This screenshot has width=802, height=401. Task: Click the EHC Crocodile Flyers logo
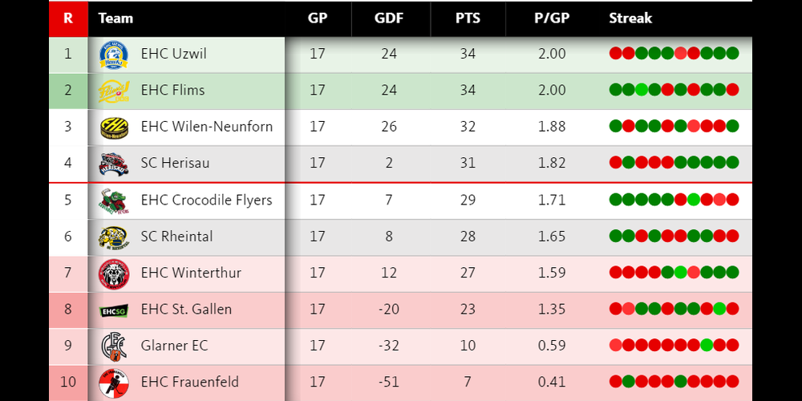tap(114, 200)
